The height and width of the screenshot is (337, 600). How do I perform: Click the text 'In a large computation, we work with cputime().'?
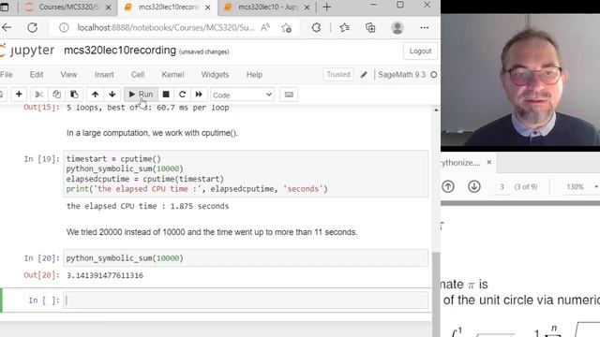click(152, 133)
